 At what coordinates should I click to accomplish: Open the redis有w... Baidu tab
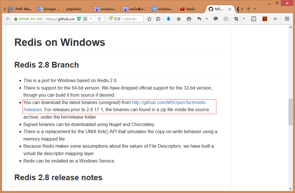[135, 9]
